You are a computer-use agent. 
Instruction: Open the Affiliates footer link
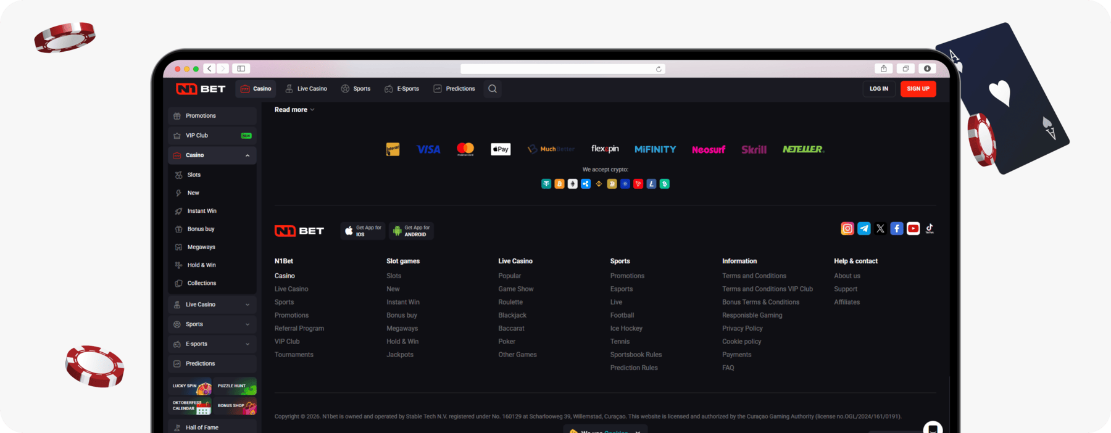coord(847,302)
